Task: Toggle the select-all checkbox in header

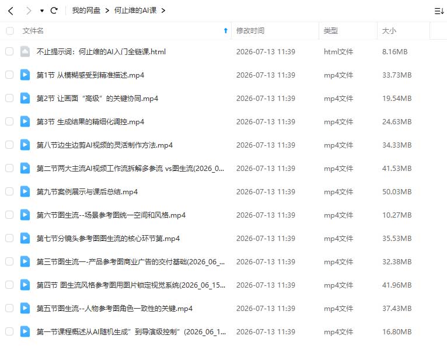Action: pos(10,31)
